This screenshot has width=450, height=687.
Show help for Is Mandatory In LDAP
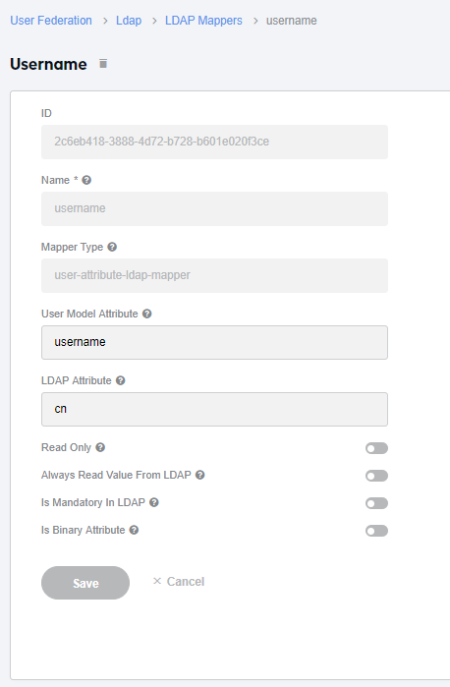154,502
